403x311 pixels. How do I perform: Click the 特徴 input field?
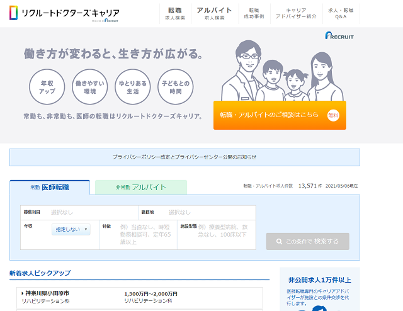click(139, 235)
